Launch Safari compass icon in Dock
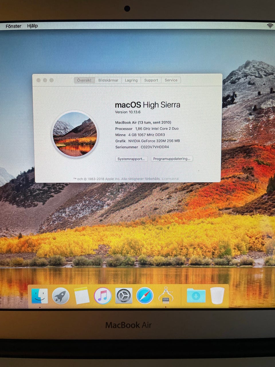The image size is (275, 367). point(145,296)
